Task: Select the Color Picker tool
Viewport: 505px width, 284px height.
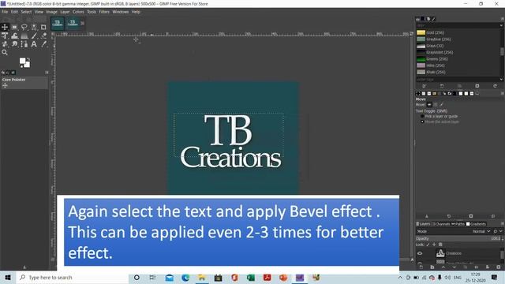Action: pyautogui.click(x=43, y=44)
